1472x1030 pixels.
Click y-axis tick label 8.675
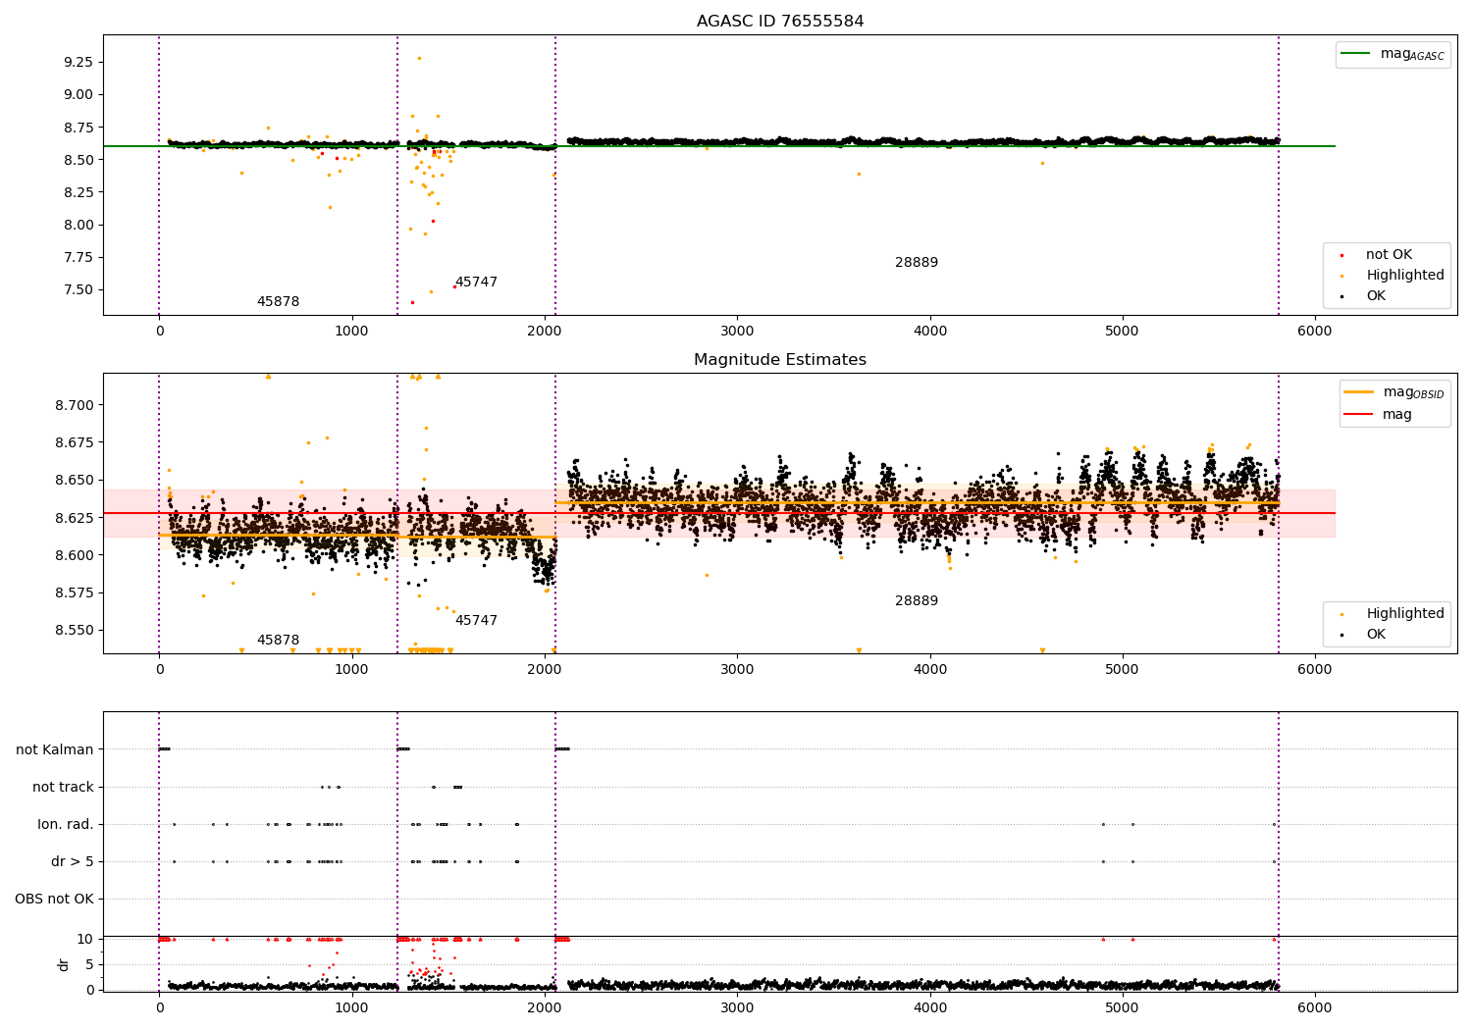(74, 442)
